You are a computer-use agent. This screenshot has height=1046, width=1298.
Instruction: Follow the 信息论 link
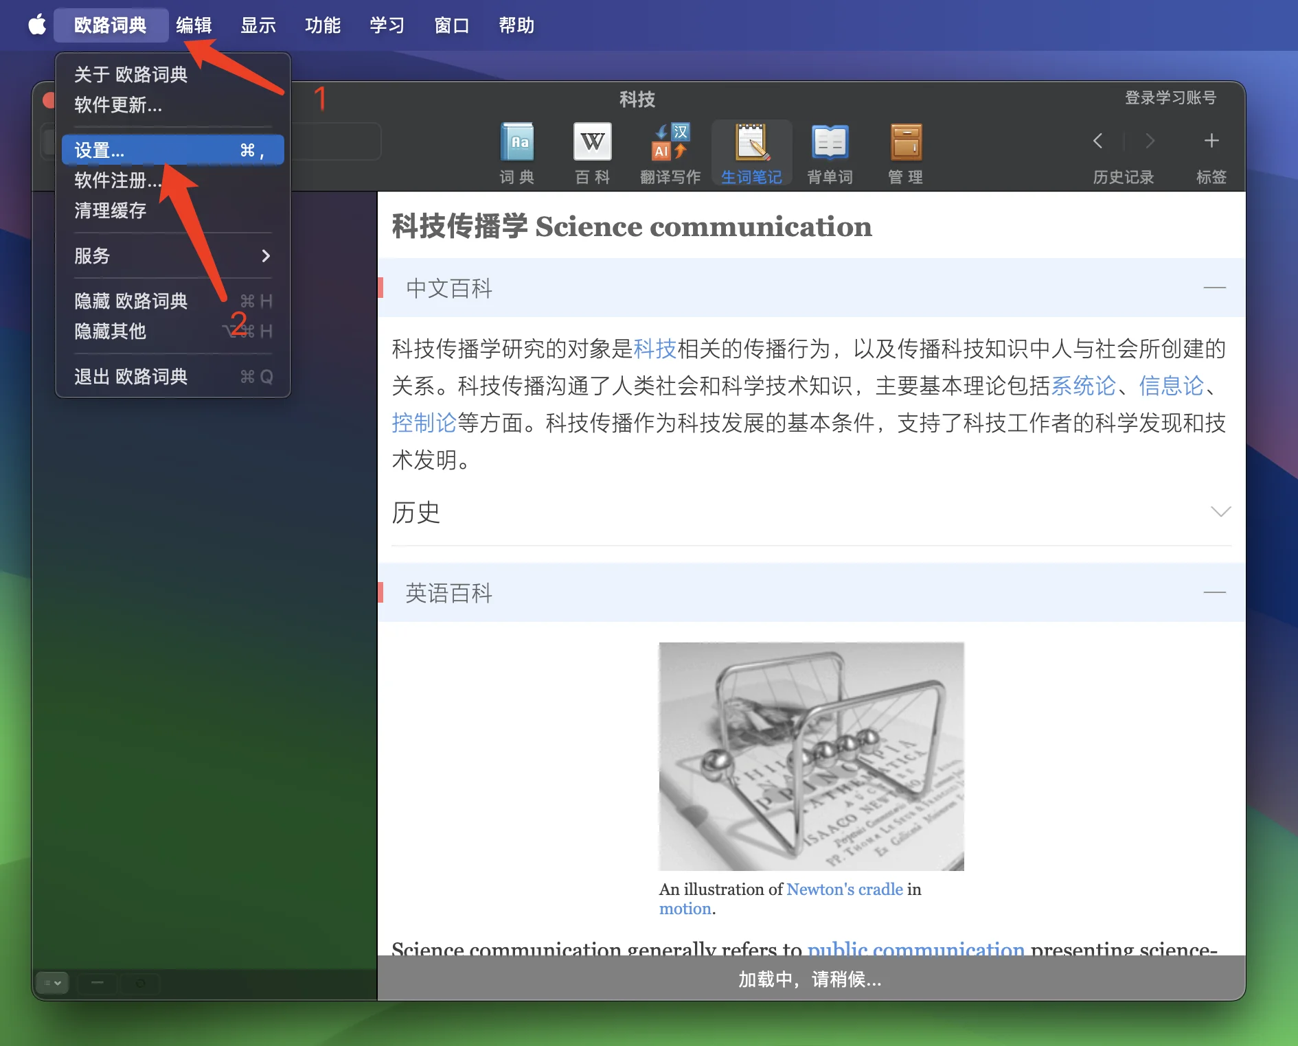(1172, 386)
